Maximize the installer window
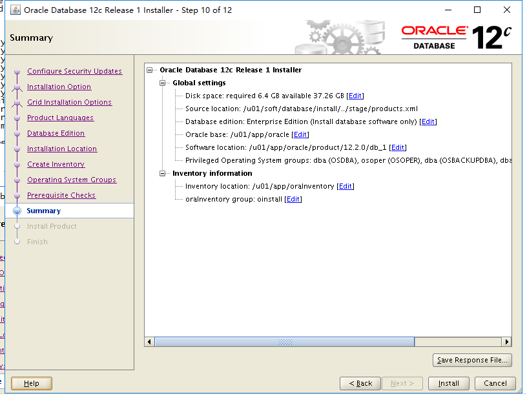The height and width of the screenshot is (398, 527). pos(477,10)
